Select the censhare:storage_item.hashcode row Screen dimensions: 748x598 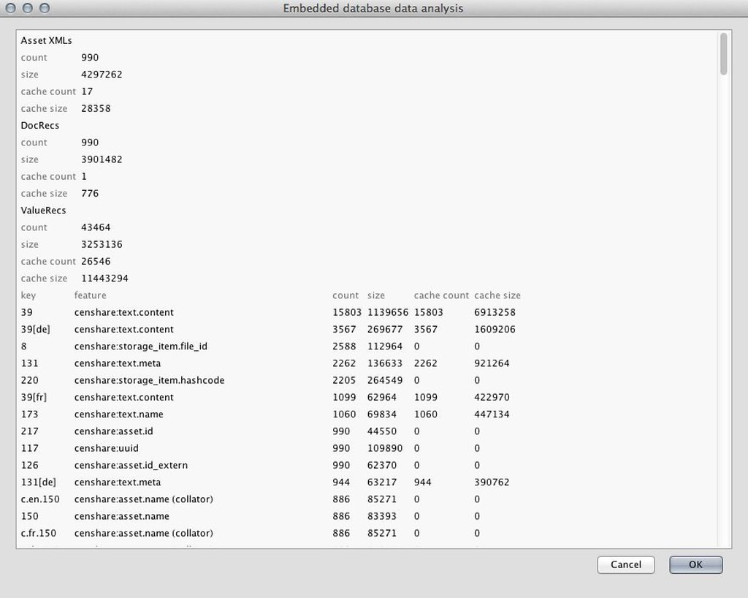coord(149,380)
